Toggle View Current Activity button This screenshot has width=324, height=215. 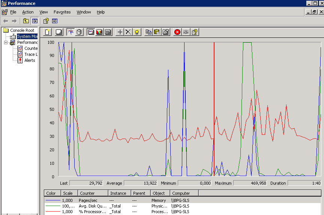[70, 32]
